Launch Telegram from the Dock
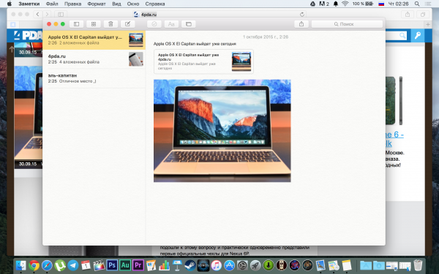Screen dimensions: 439x274 73,265
